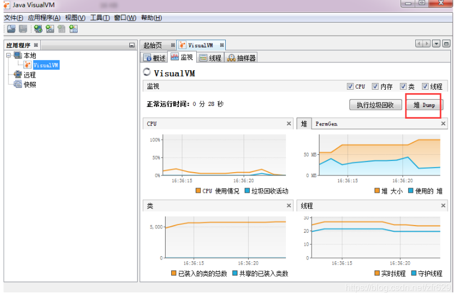Open the 线程 tab
This screenshot has width=456, height=298.
point(211,58)
